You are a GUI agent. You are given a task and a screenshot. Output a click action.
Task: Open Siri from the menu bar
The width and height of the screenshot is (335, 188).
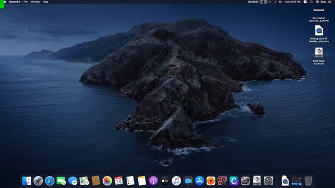tap(317, 2)
